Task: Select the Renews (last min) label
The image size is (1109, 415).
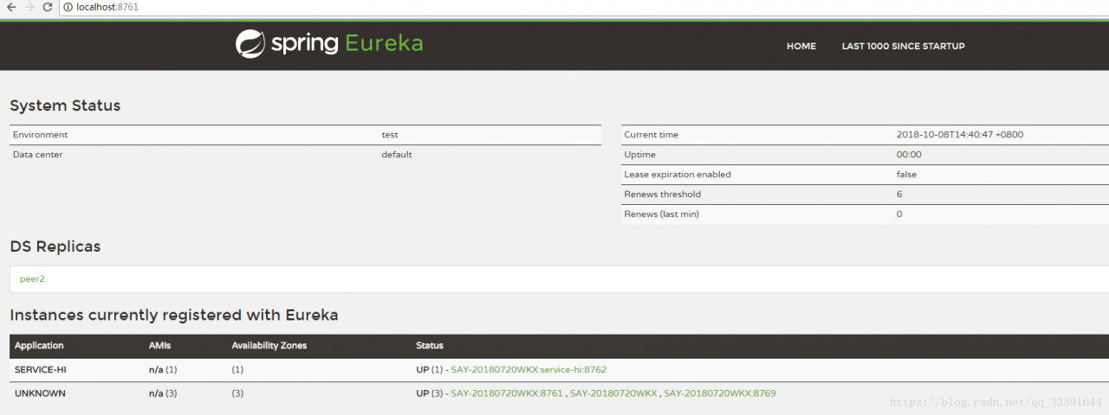Action: [x=662, y=214]
